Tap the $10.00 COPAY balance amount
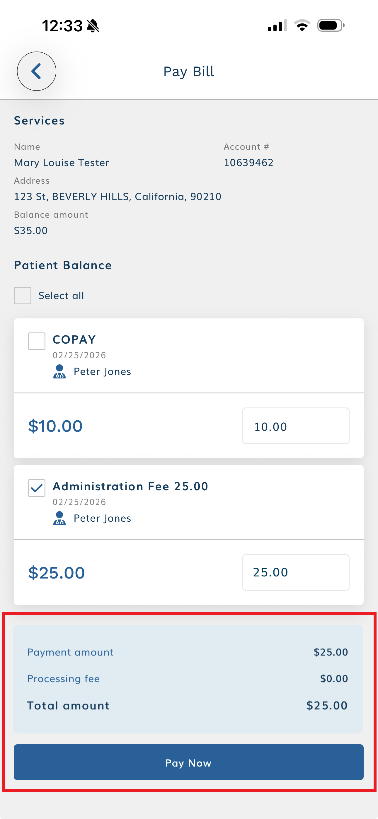This screenshot has width=378, height=819. click(55, 426)
